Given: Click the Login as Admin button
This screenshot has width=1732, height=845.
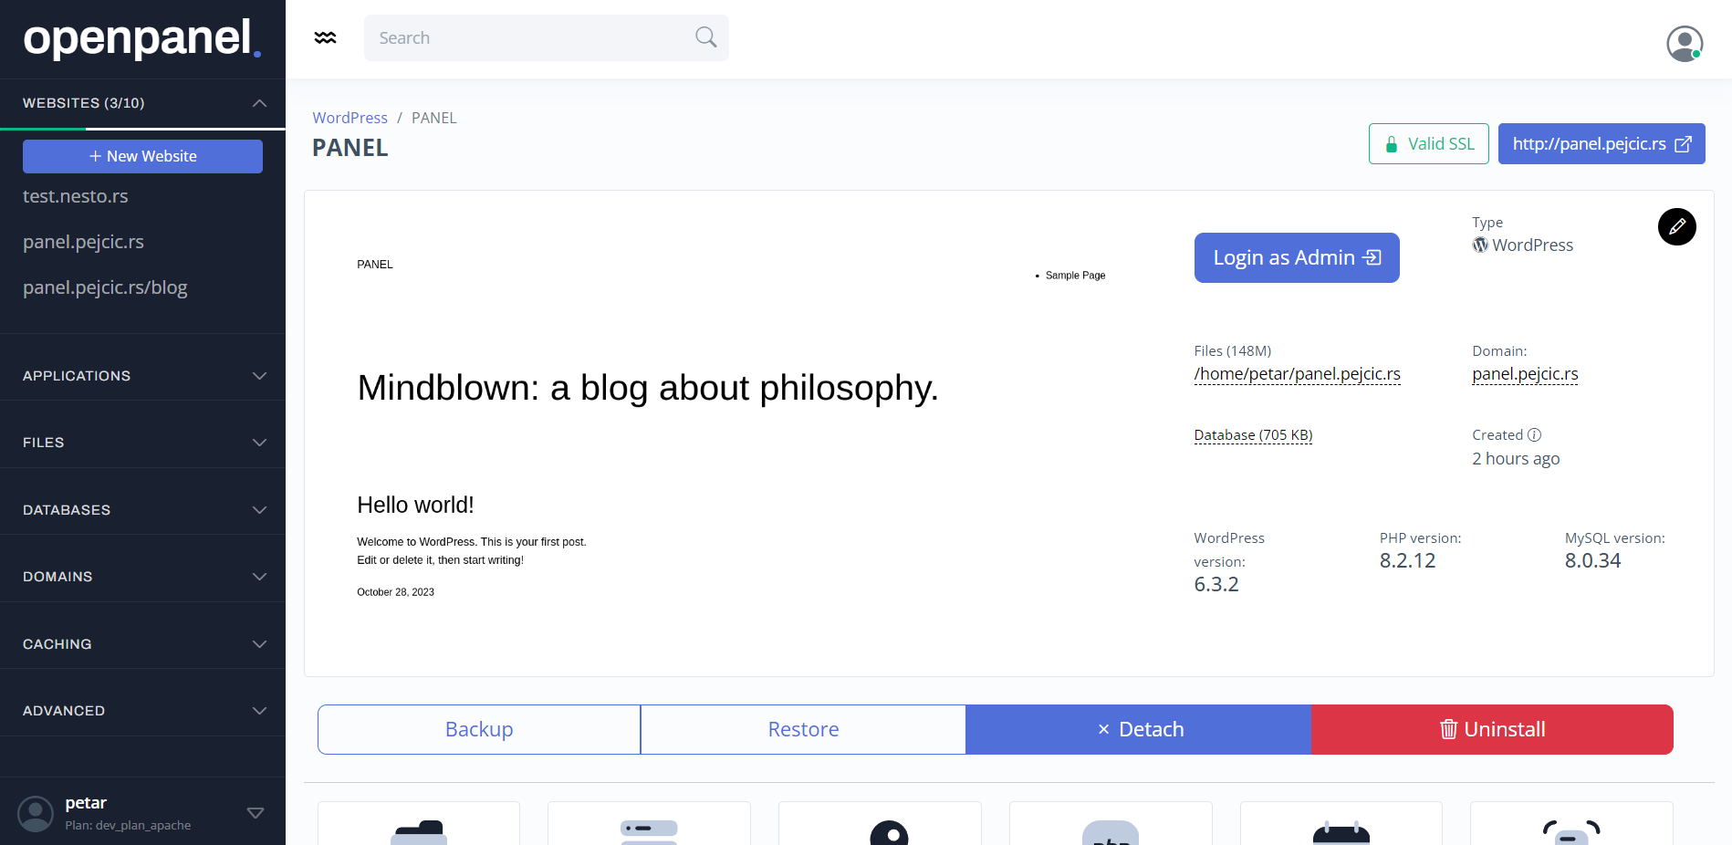Looking at the screenshot, I should click(1296, 257).
